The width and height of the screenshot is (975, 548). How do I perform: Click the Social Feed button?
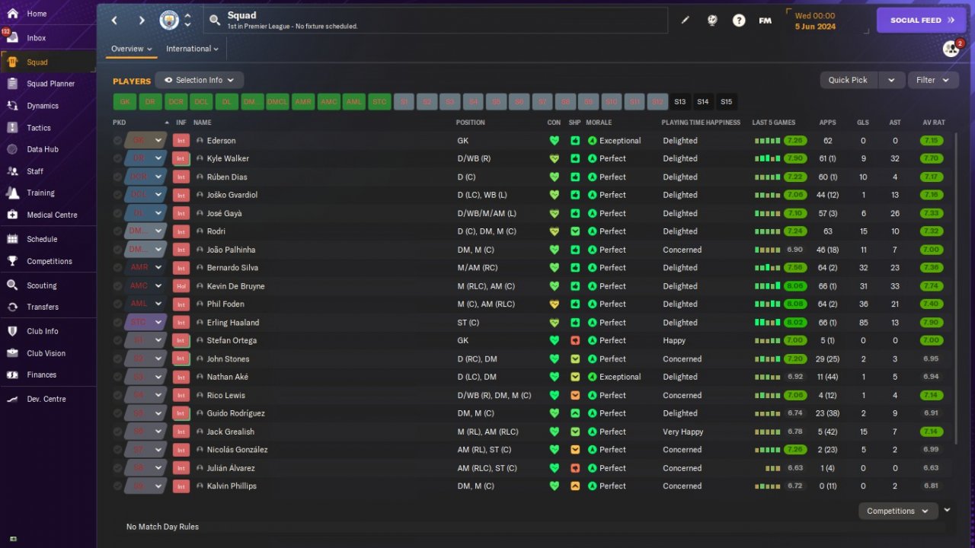click(921, 21)
